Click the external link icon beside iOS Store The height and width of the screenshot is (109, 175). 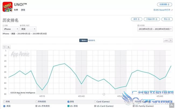pyautogui.click(x=172, y=10)
